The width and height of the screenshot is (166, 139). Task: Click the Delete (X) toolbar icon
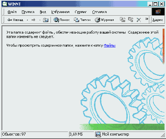pos(139,20)
